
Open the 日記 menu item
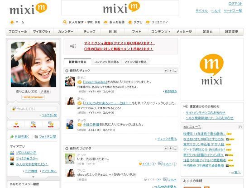tap(113, 32)
